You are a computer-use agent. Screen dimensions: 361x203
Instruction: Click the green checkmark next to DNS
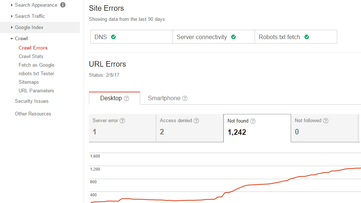[x=113, y=37]
